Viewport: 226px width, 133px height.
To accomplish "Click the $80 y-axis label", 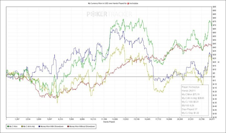I will [214, 18].
